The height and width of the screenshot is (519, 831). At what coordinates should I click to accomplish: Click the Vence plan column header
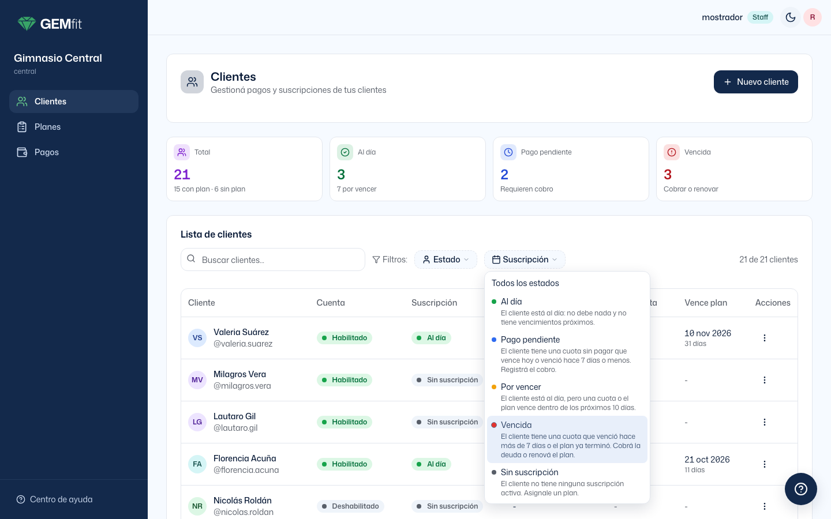[706, 303]
